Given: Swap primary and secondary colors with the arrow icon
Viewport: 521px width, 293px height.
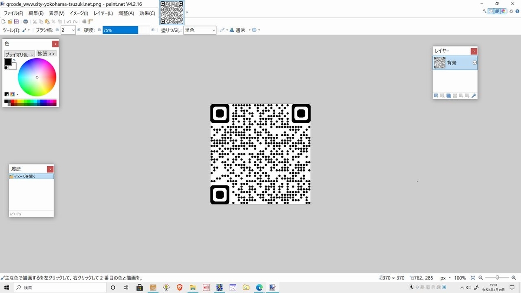Looking at the screenshot, I should 14,60.
